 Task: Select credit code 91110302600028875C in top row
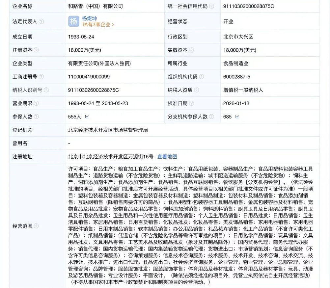[x=249, y=6]
